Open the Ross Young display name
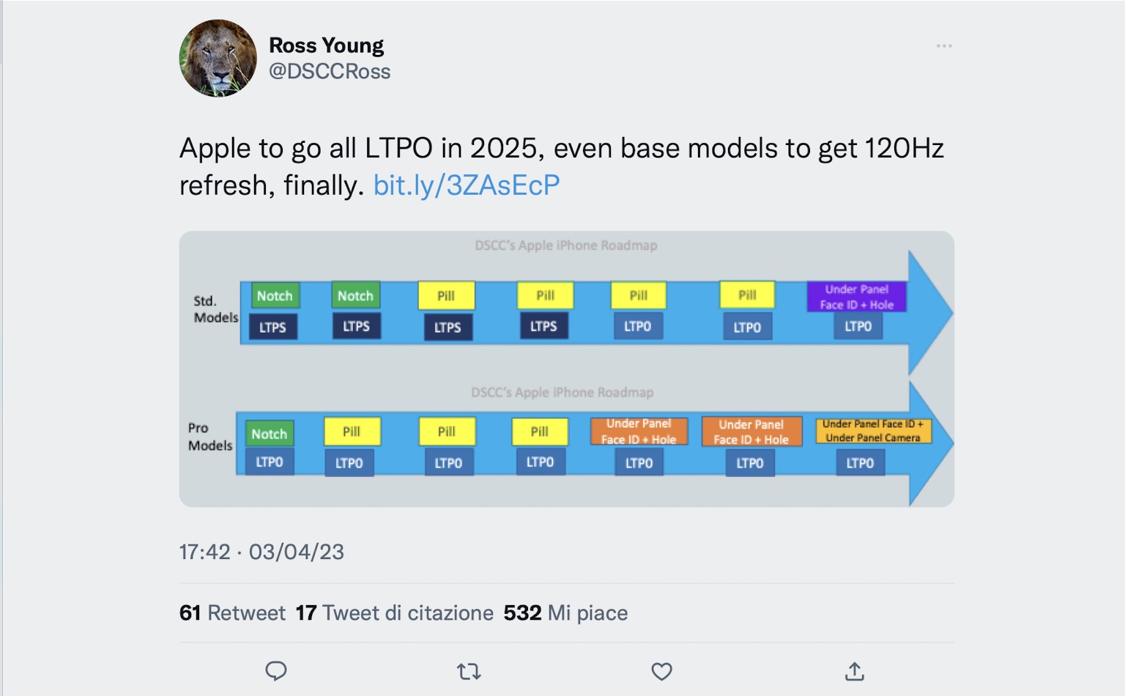Image resolution: width=1125 pixels, height=696 pixels. (x=326, y=45)
